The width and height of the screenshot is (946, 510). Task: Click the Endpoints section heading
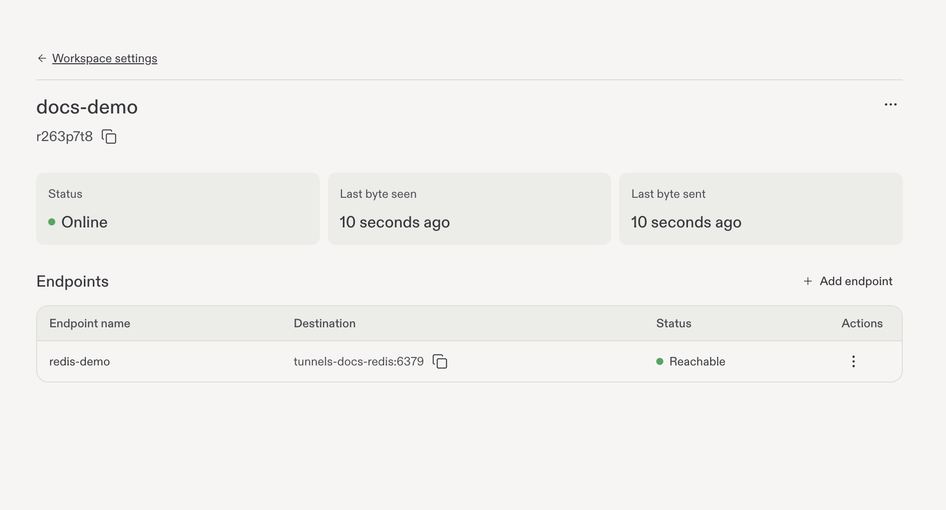click(x=73, y=281)
